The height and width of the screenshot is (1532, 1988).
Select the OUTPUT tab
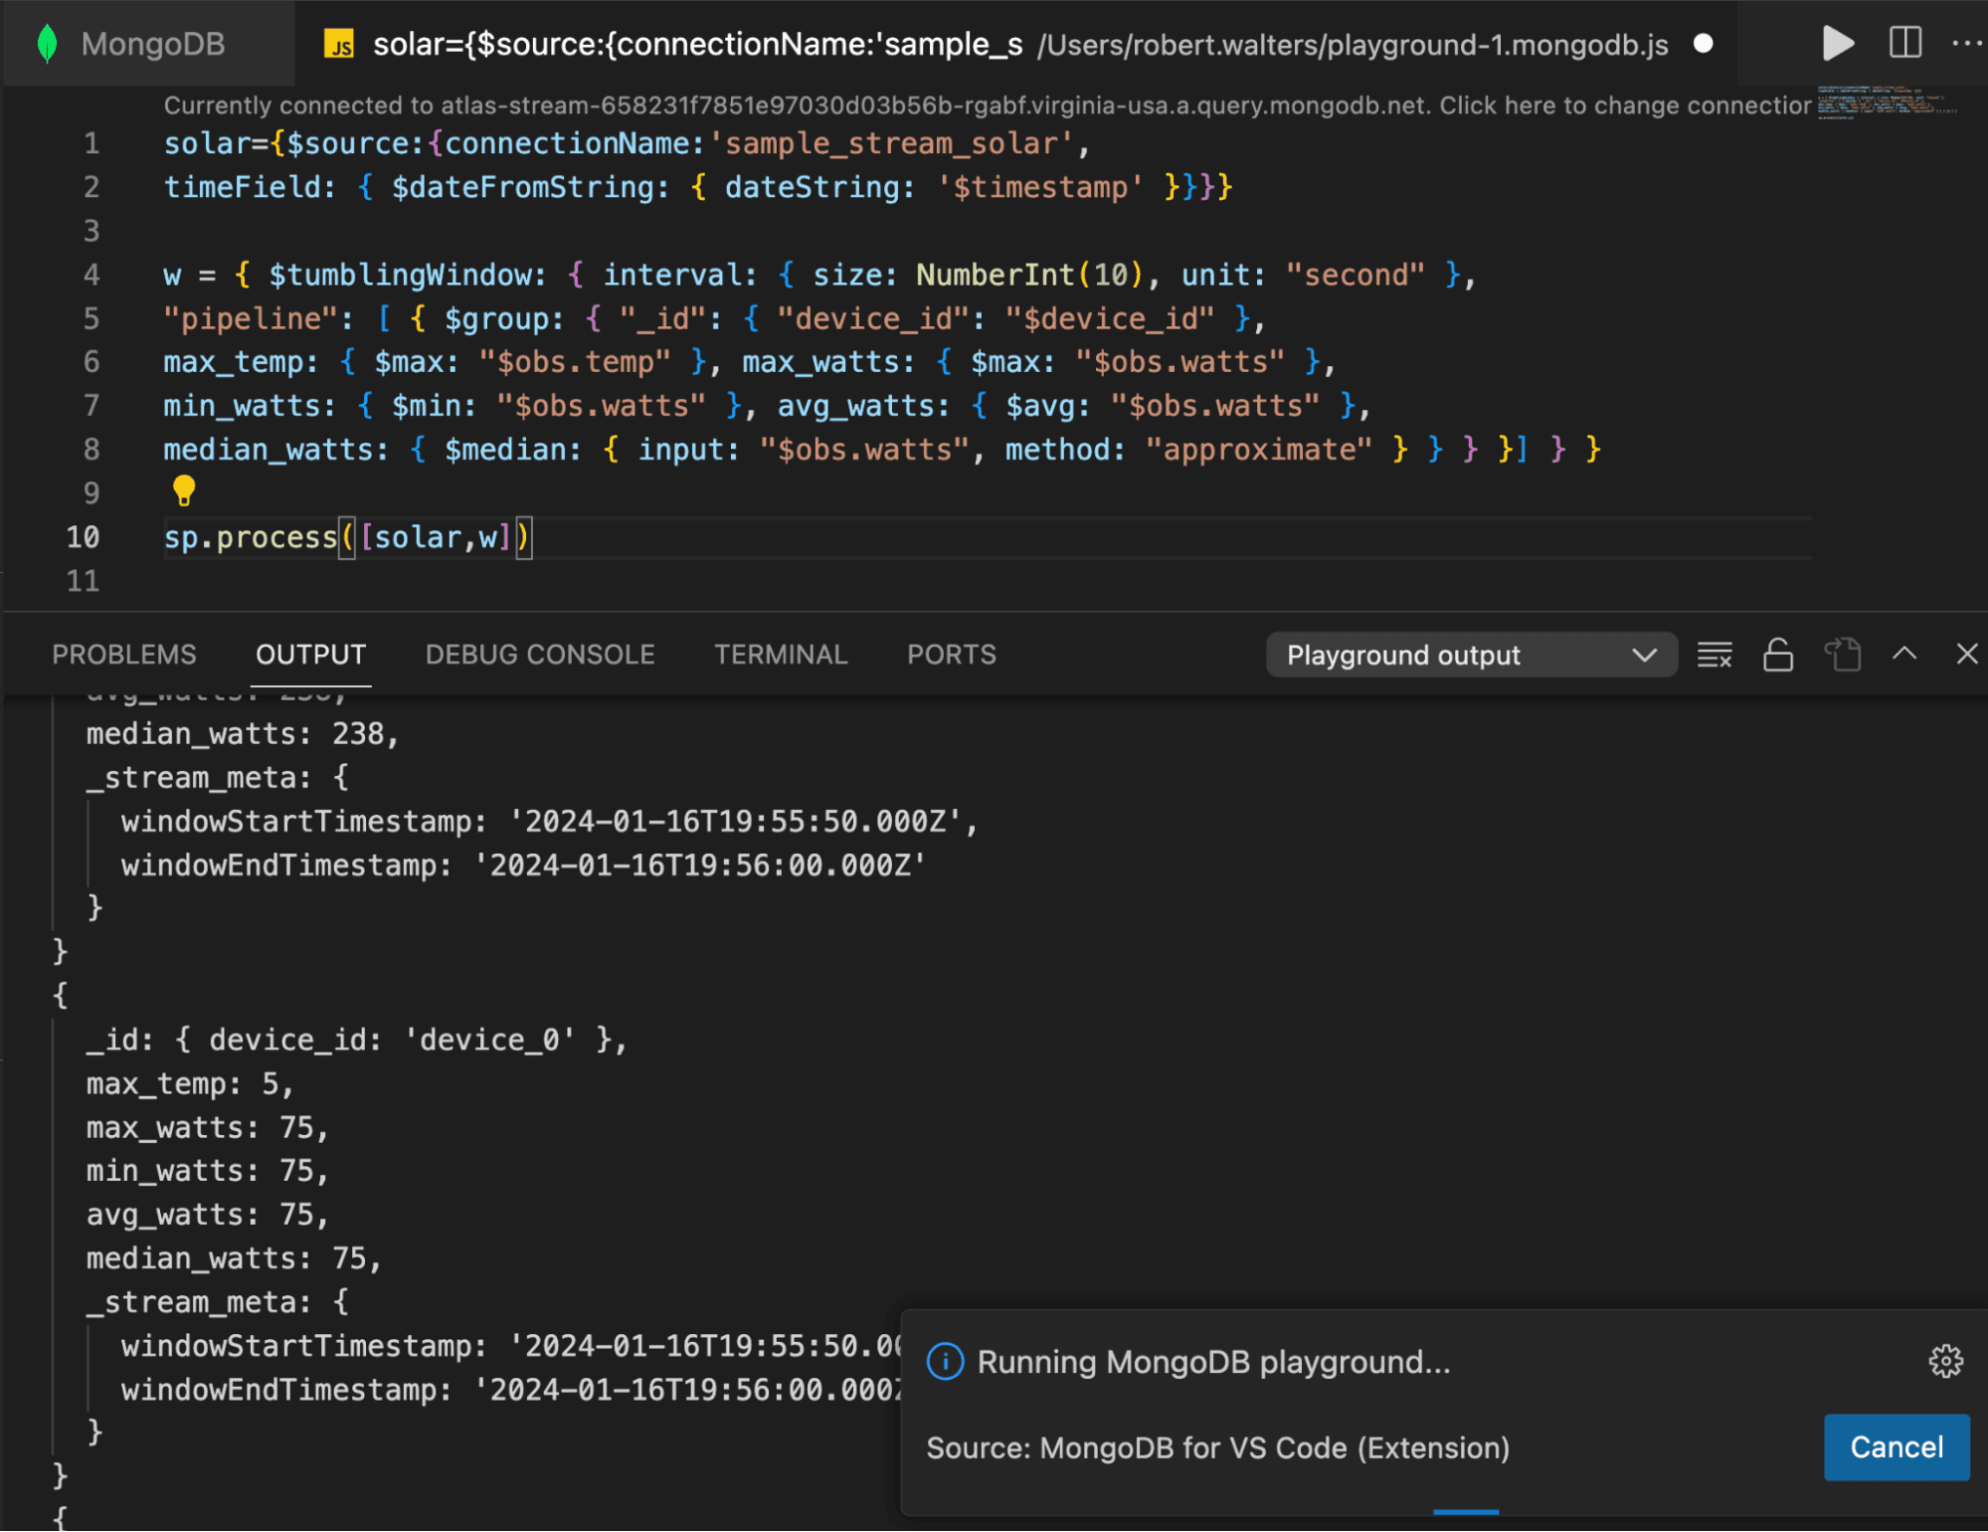click(309, 654)
